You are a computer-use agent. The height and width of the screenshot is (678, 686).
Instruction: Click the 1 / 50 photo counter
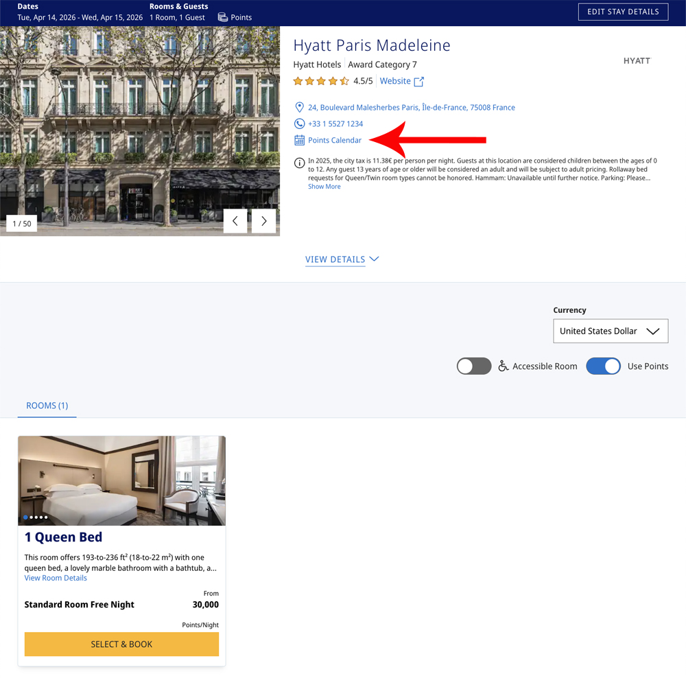tap(22, 224)
